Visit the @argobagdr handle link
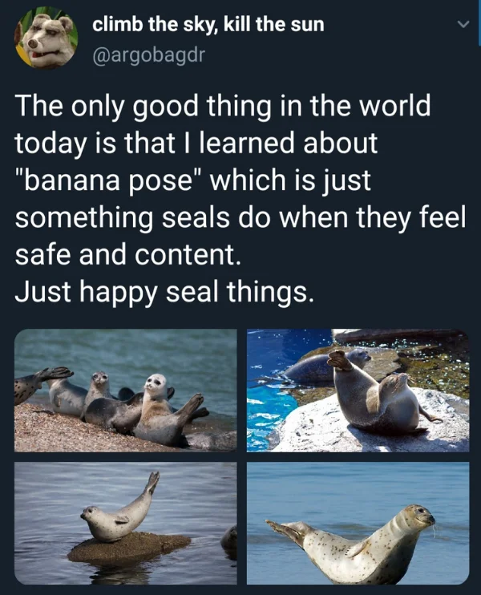Viewport: 481px width, 595px height. click(148, 55)
